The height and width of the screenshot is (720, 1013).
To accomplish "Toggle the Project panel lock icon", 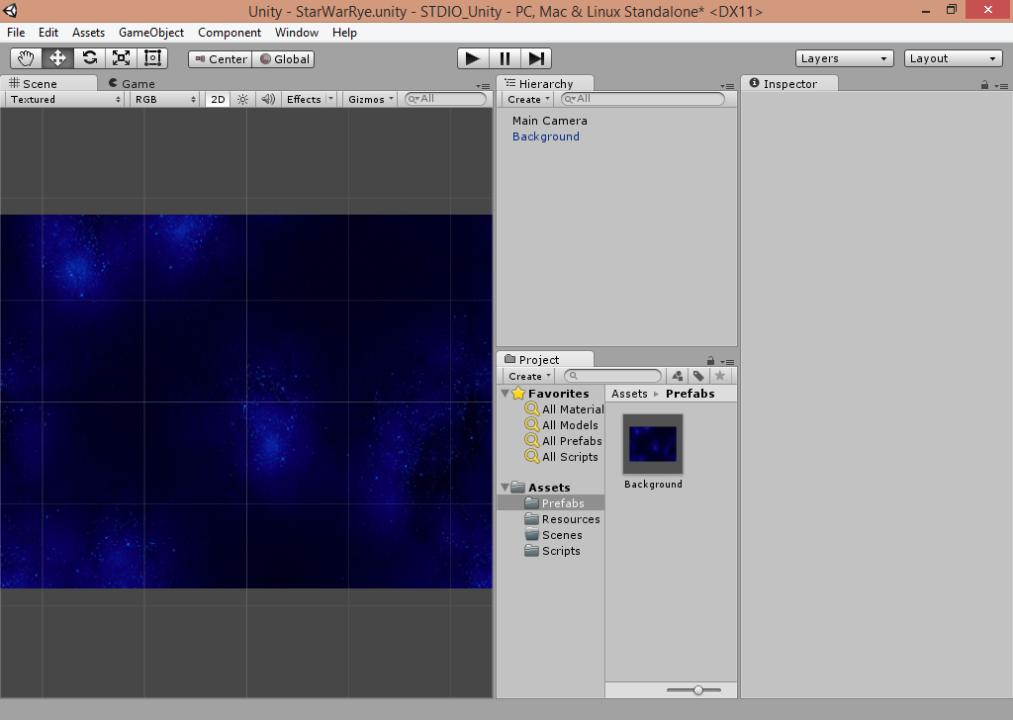I will (x=710, y=361).
